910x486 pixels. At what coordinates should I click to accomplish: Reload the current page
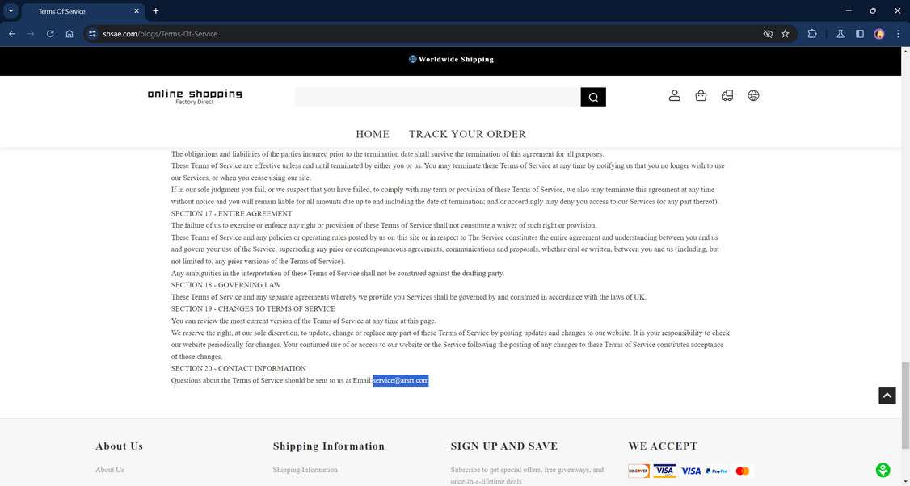(50, 34)
